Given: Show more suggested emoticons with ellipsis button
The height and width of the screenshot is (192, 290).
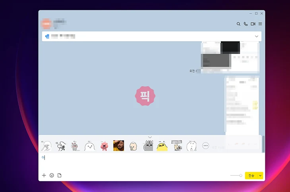Looking at the screenshot, I should (x=205, y=146).
